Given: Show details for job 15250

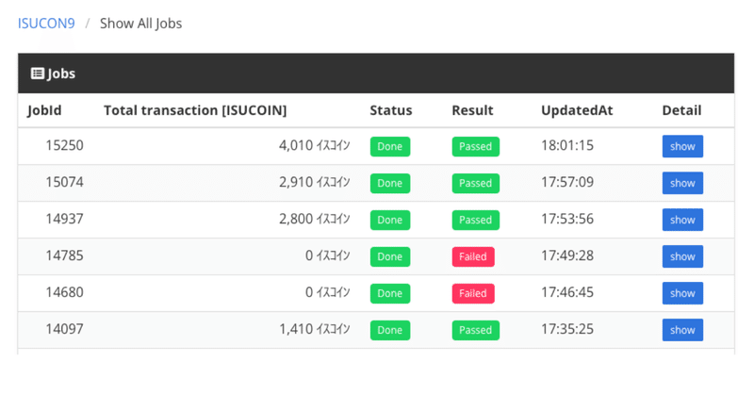Looking at the screenshot, I should (682, 146).
